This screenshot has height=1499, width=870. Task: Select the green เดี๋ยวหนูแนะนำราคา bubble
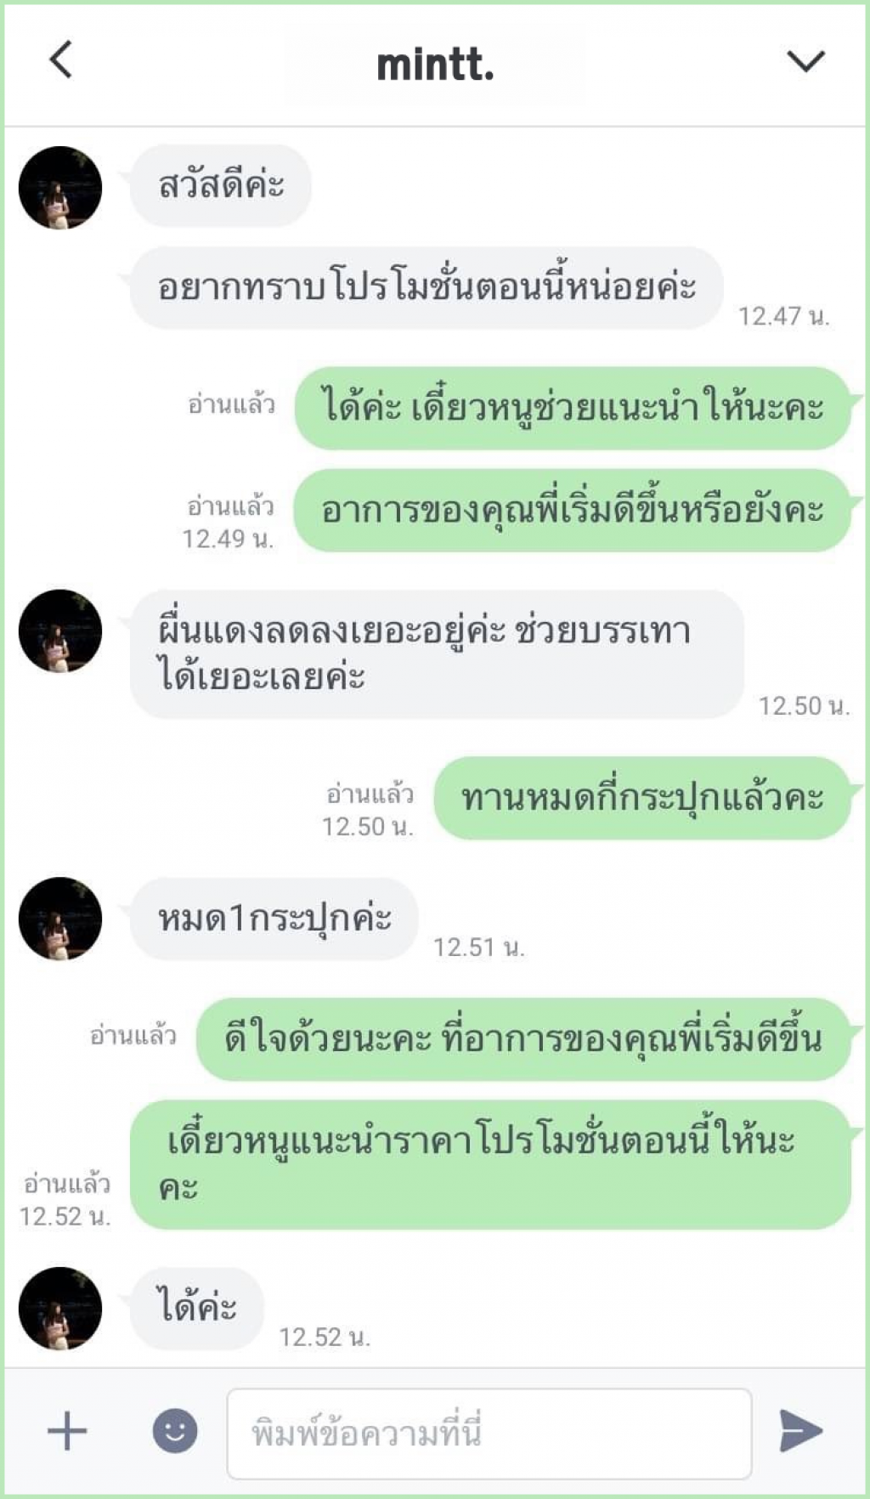click(x=491, y=1164)
